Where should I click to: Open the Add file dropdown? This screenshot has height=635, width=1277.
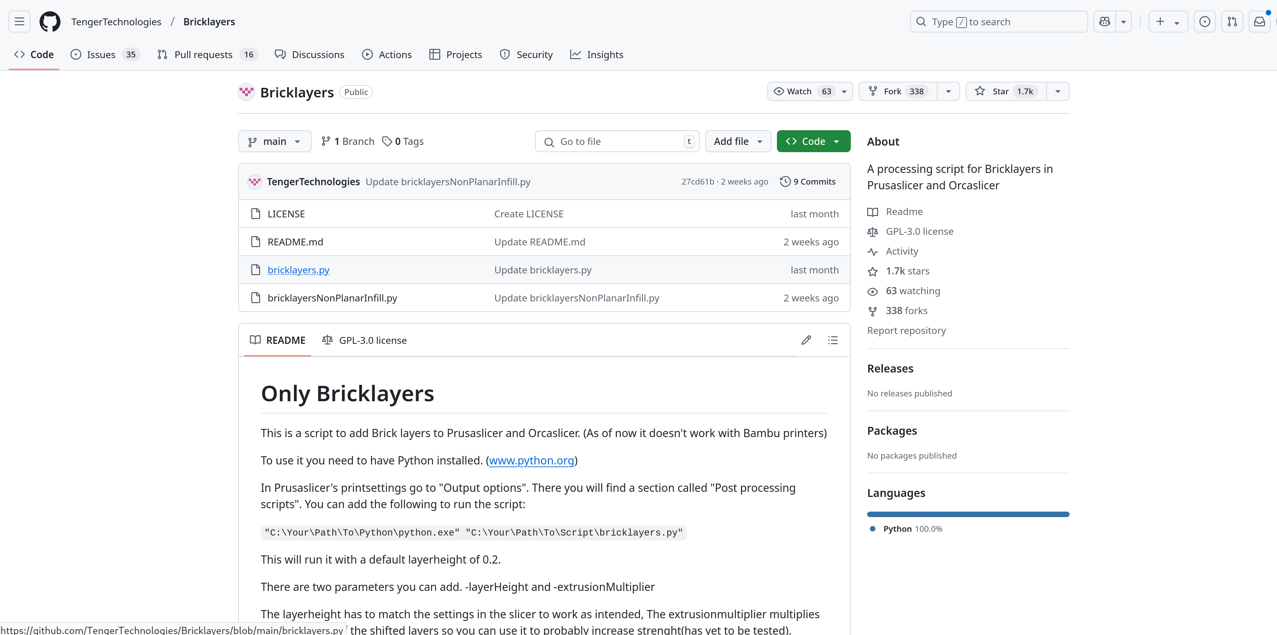coord(738,141)
